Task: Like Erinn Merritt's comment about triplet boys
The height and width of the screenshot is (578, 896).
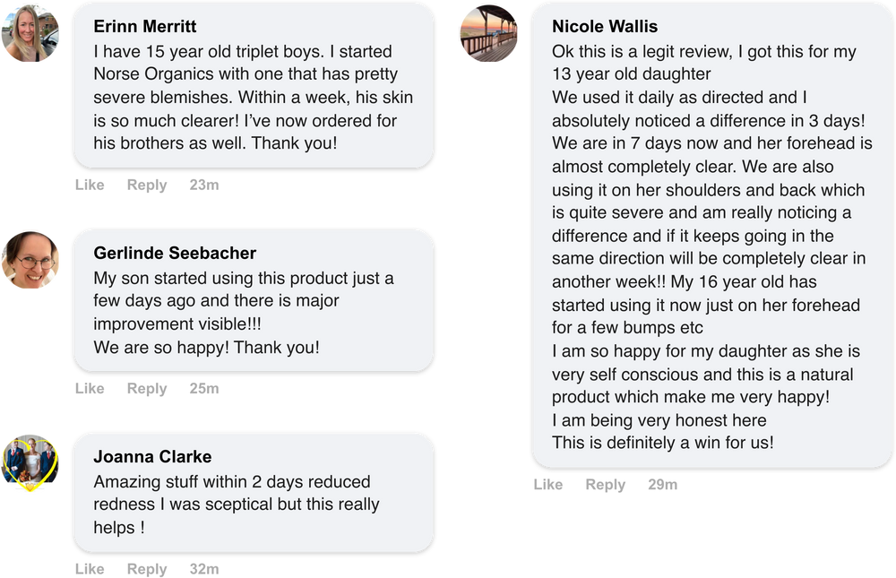Action: click(x=89, y=185)
